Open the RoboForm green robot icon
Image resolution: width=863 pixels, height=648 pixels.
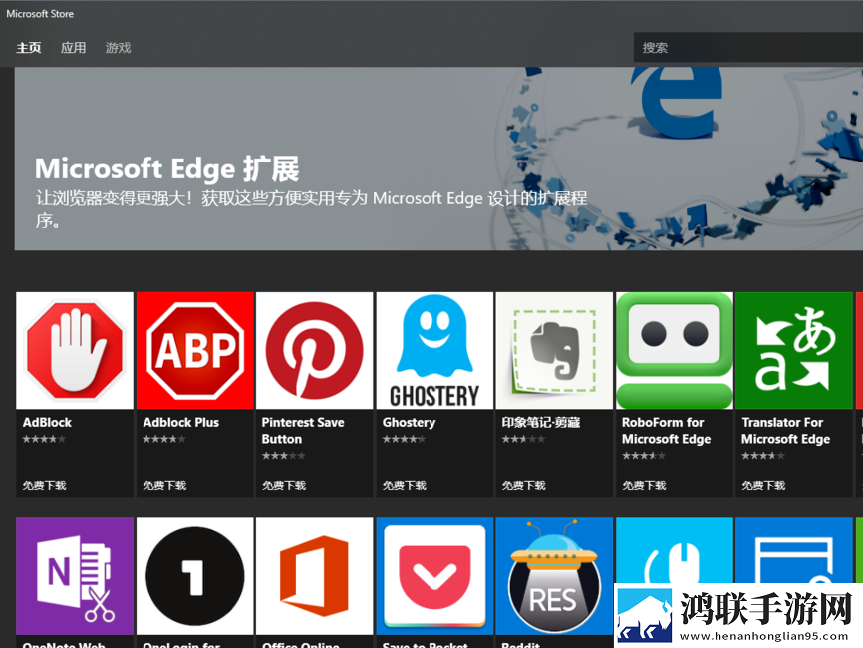coord(675,351)
